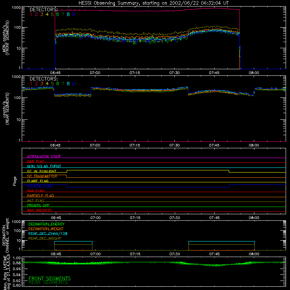This screenshot has width=290, height=290.
Task: Click detector 2 in rear segments legend
Action: click(37, 84)
